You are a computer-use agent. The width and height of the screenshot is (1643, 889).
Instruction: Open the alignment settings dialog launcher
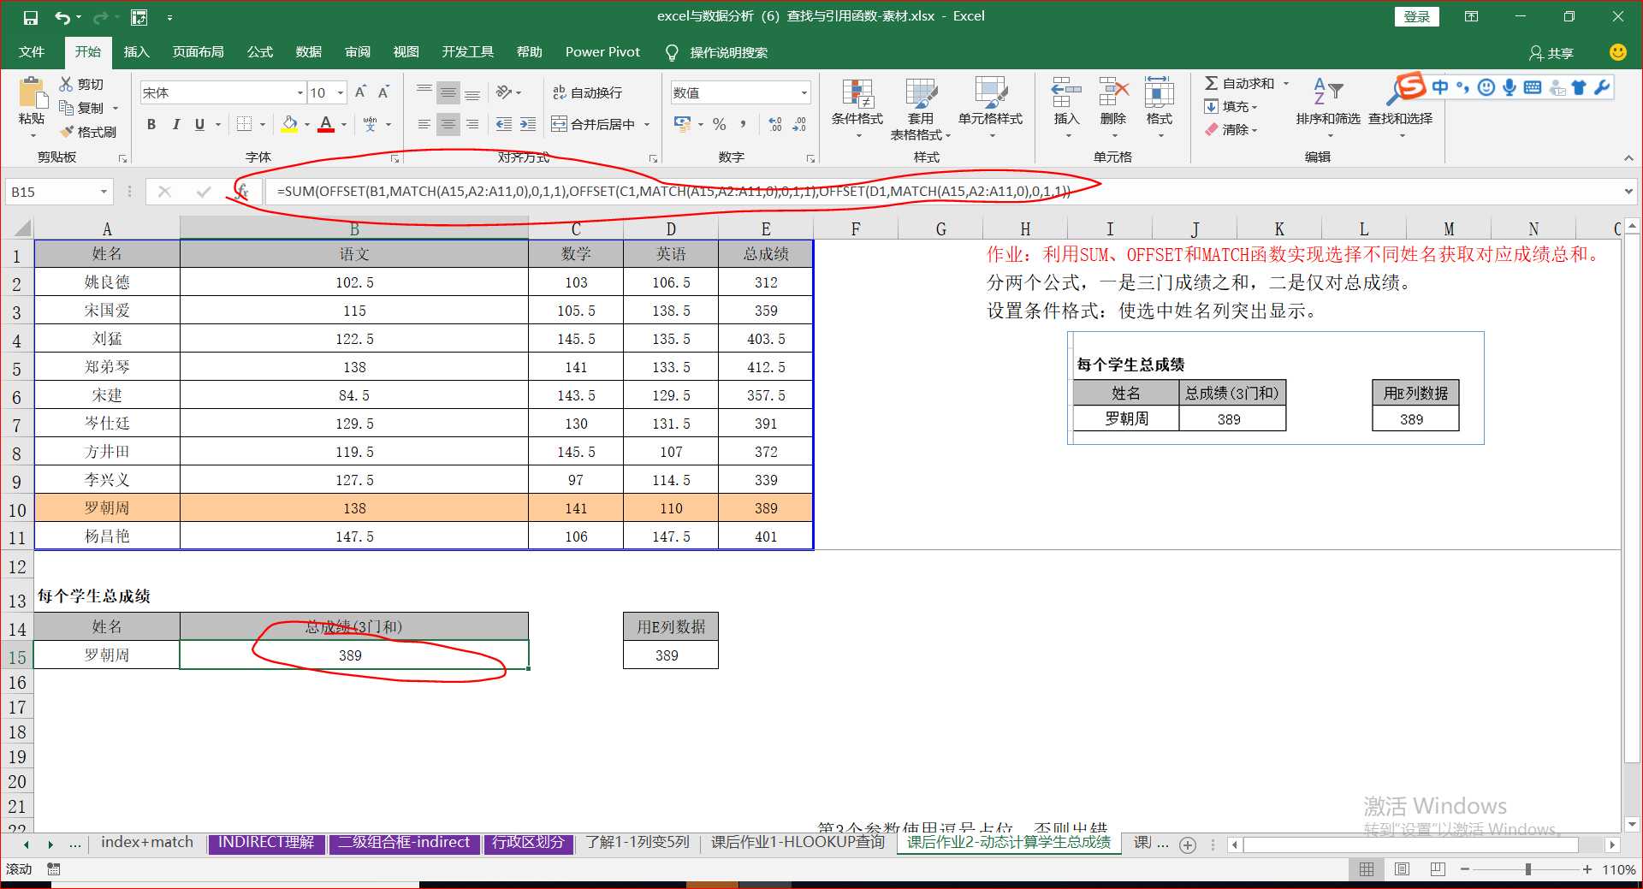(x=653, y=158)
